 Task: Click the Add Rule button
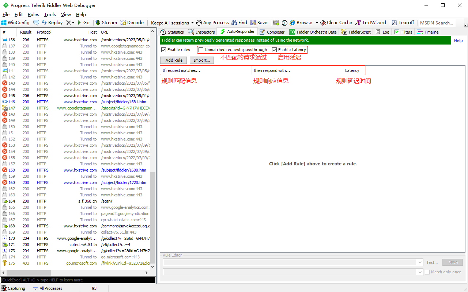pos(174,60)
